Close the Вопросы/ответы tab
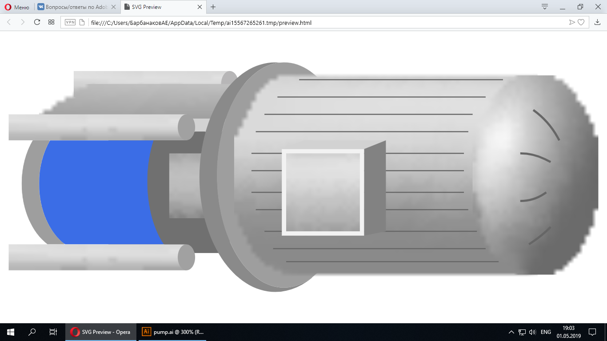The height and width of the screenshot is (341, 607). [x=114, y=7]
